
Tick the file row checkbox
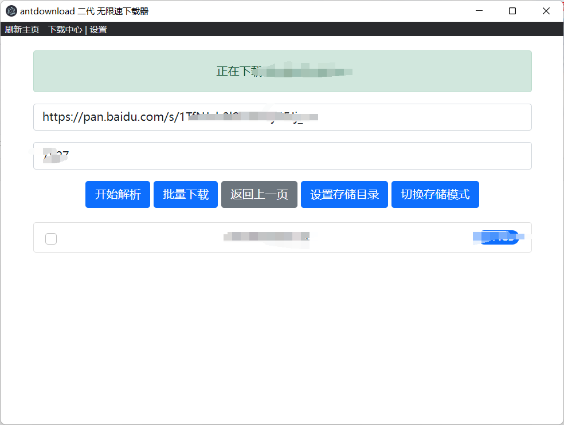51,239
